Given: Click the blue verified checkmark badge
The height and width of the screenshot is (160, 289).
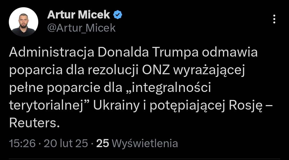Looking at the screenshot, I should pos(118,15).
